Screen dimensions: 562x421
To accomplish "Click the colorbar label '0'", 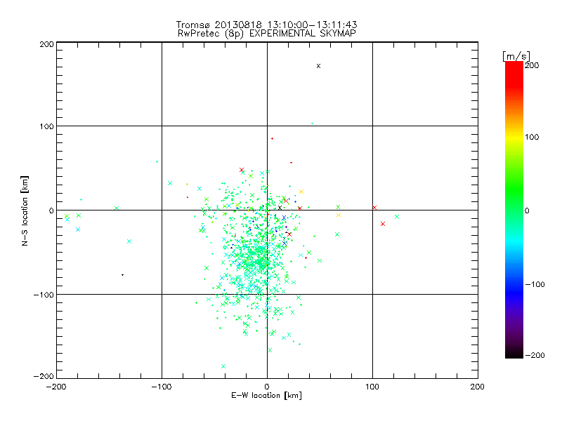I will [527, 210].
